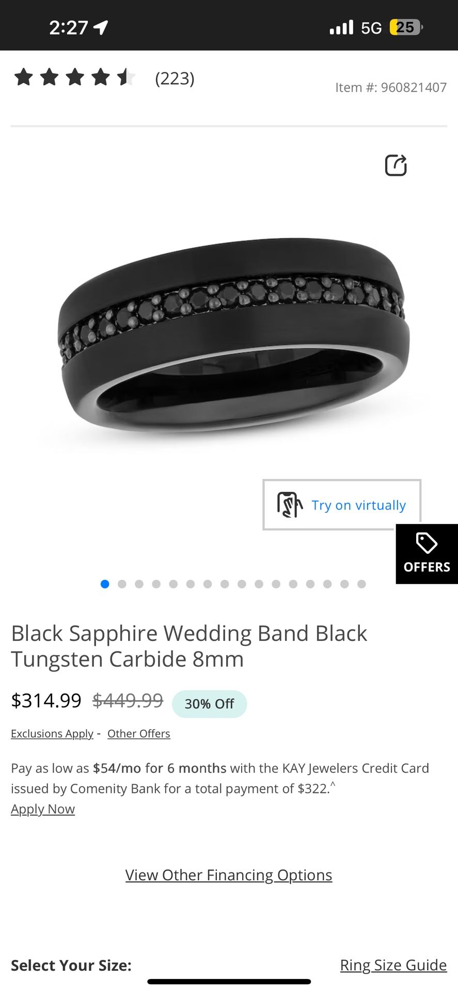458x993 pixels.
Task: Tap the share icon above the ring image
Action: click(x=396, y=165)
